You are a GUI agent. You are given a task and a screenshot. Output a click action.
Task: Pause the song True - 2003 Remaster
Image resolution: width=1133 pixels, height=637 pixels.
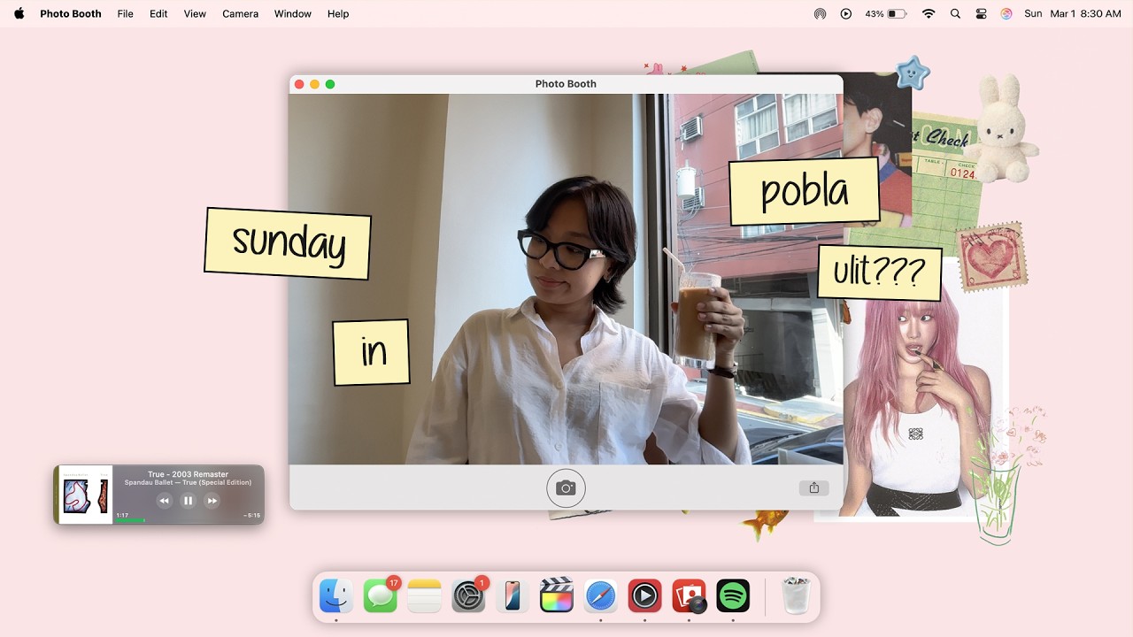[x=188, y=501]
